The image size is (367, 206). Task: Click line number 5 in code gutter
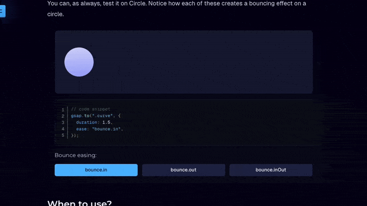tap(63, 136)
